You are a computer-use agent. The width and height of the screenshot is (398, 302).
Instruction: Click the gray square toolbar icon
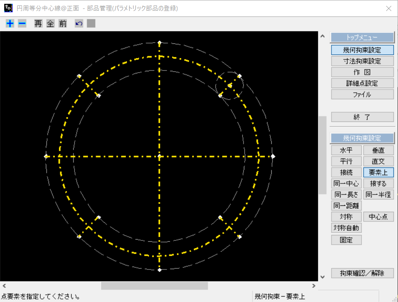pos(91,23)
